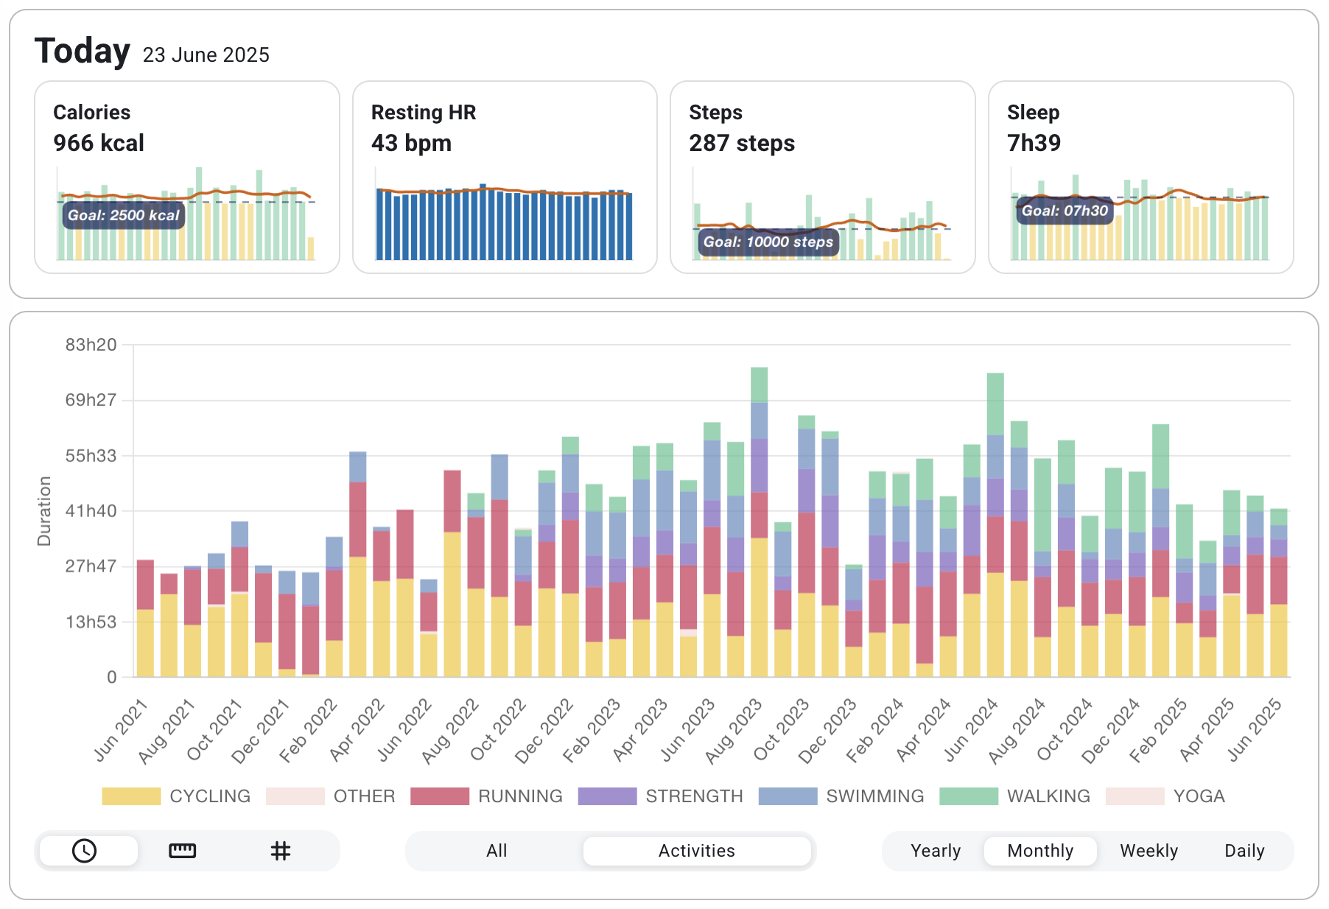Image resolution: width=1329 pixels, height=909 pixels.
Task: Select the hash count metric icon
Action: [x=280, y=851]
